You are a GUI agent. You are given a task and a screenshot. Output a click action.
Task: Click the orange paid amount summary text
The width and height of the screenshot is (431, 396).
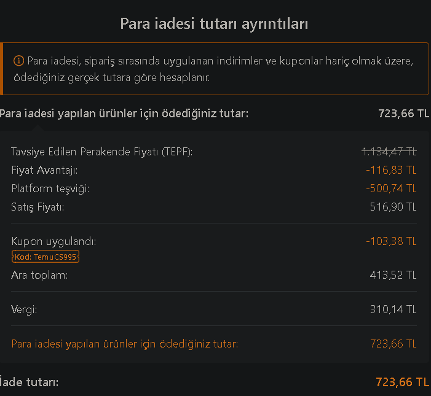coord(125,344)
